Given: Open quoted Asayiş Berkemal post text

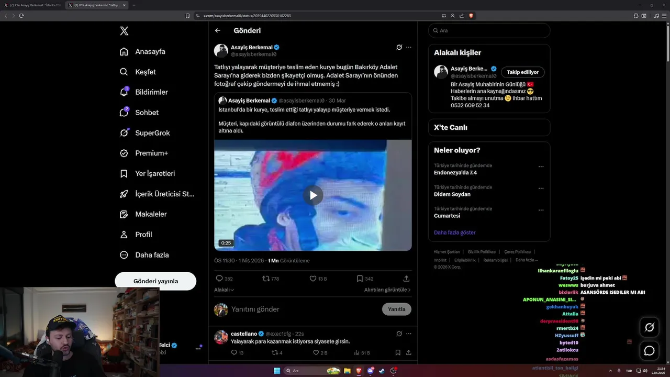Looking at the screenshot, I should coord(312,120).
